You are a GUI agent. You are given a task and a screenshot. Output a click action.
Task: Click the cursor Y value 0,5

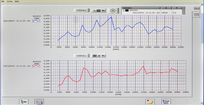[174, 13]
